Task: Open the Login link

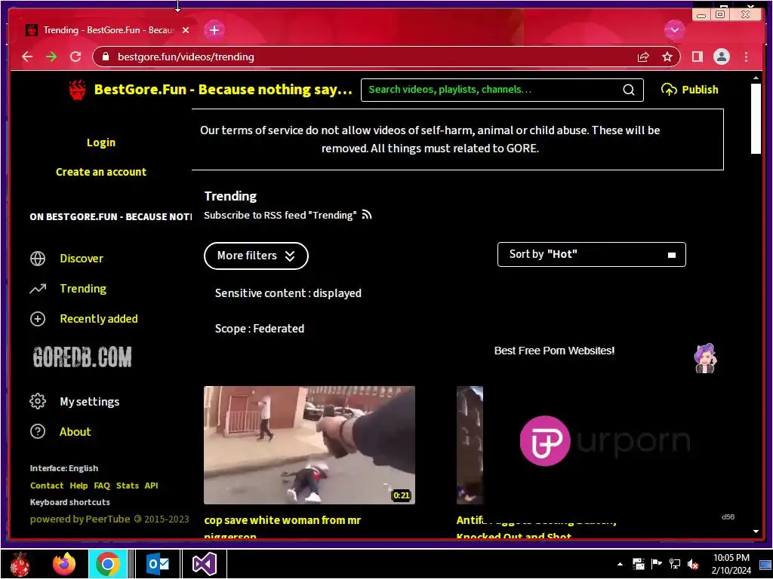Action: pyautogui.click(x=101, y=142)
